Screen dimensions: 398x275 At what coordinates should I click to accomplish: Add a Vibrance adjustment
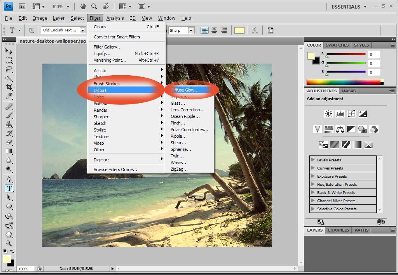pos(317,130)
